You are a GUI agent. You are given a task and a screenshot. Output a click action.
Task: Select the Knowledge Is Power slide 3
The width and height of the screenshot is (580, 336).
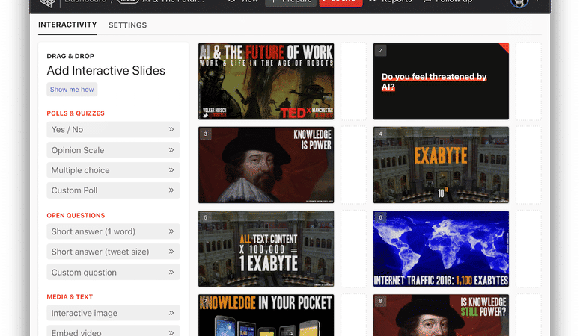coord(266,165)
